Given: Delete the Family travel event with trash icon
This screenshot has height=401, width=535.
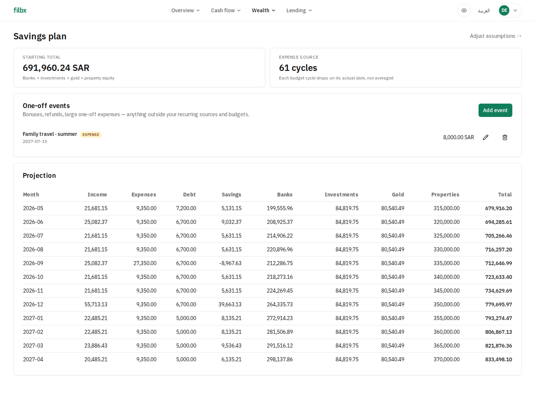Looking at the screenshot, I should tap(505, 137).
